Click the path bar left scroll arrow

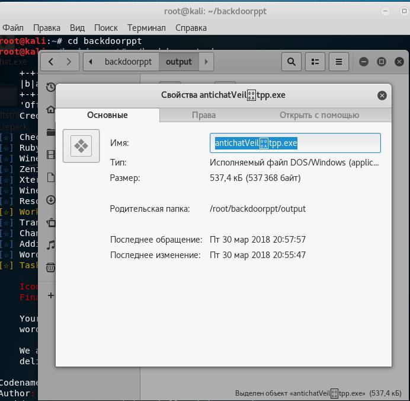pos(91,62)
